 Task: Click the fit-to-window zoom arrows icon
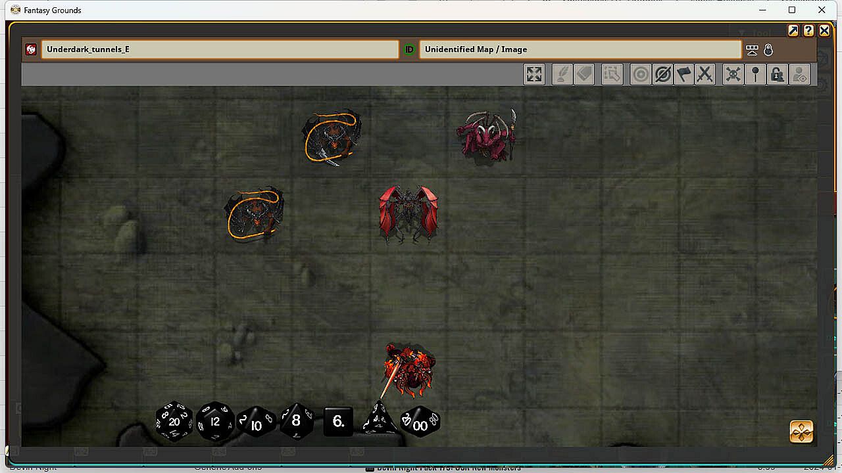[x=534, y=74]
